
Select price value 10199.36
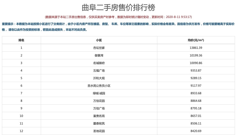[x=196, y=56]
